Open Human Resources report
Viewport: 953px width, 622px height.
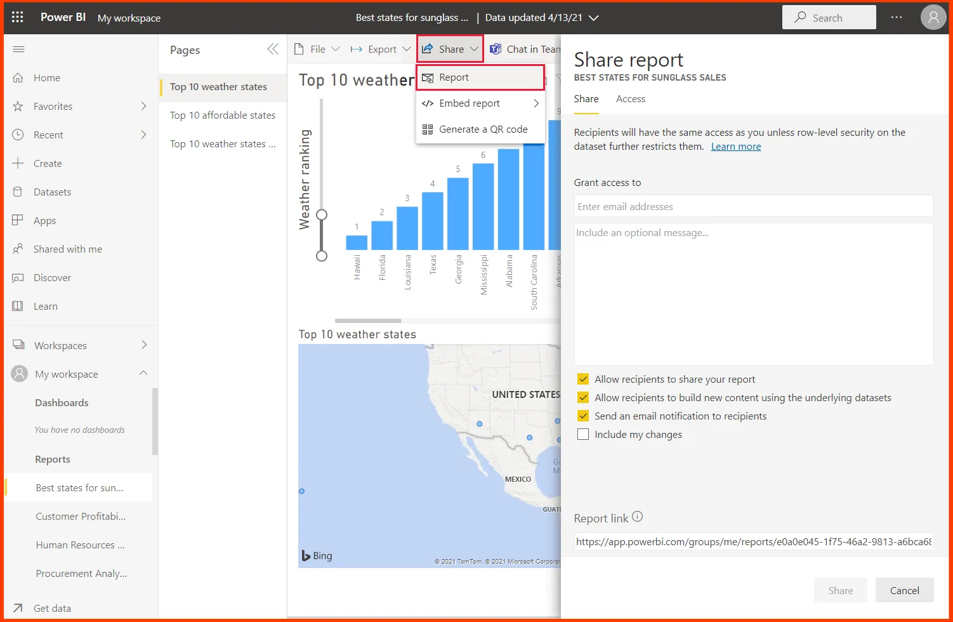(81, 545)
